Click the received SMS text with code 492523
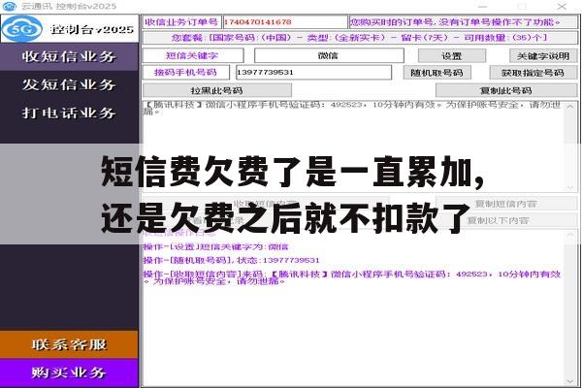582x388 pixels. (x=352, y=108)
